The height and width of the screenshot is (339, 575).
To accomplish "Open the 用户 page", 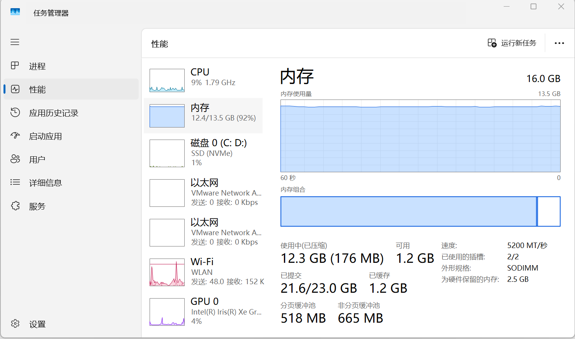I will click(37, 159).
